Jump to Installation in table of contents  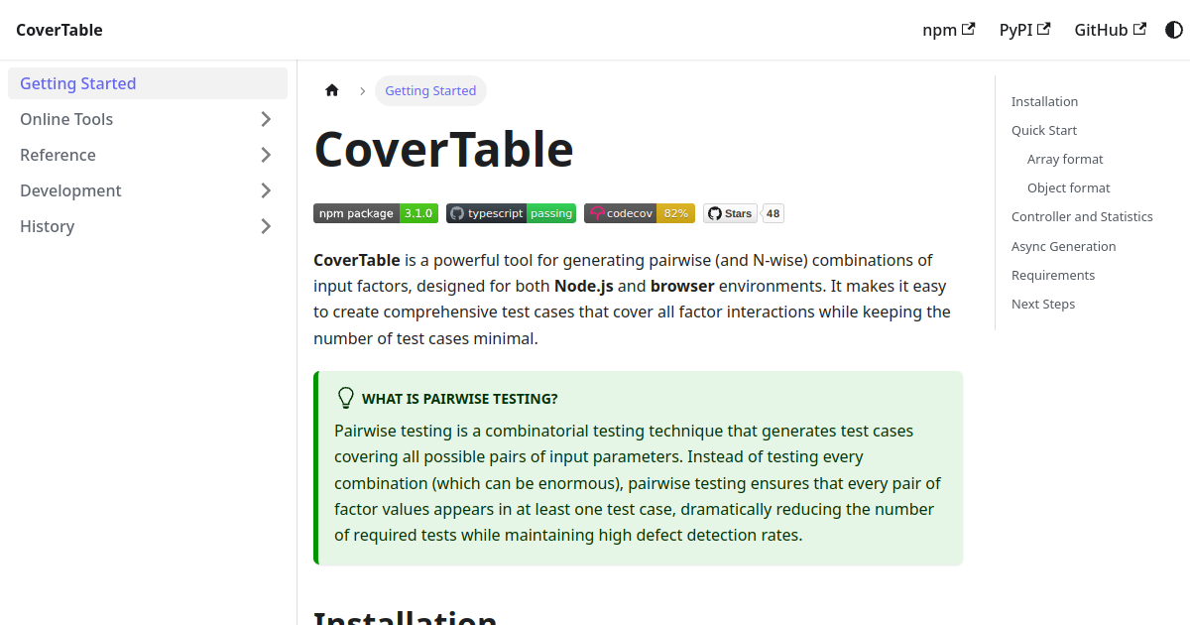(x=1044, y=101)
